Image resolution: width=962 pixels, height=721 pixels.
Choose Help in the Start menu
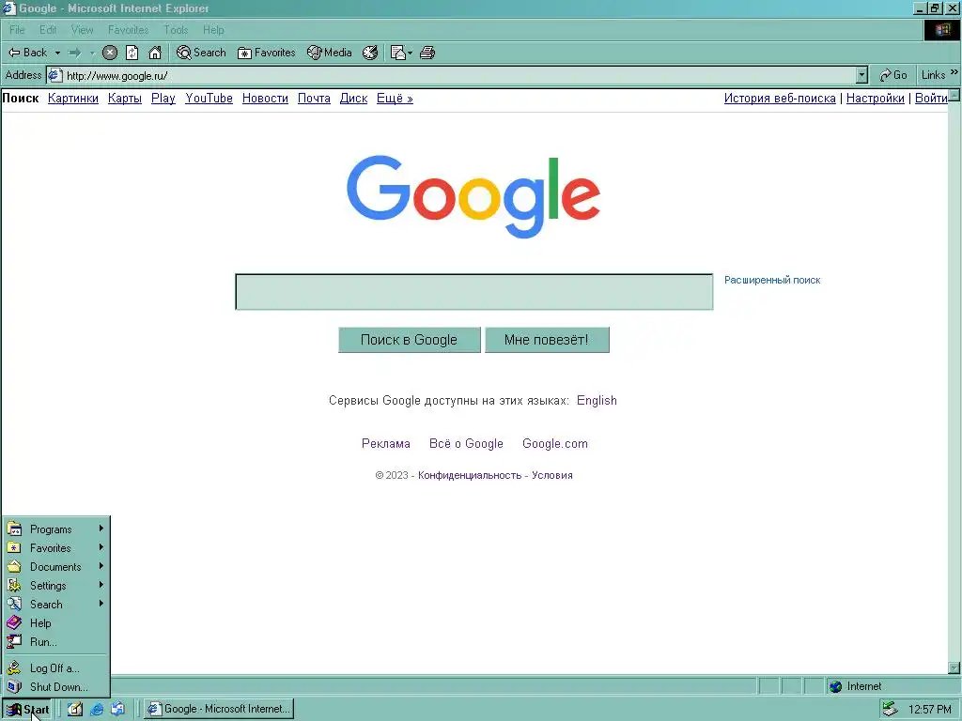point(55,623)
